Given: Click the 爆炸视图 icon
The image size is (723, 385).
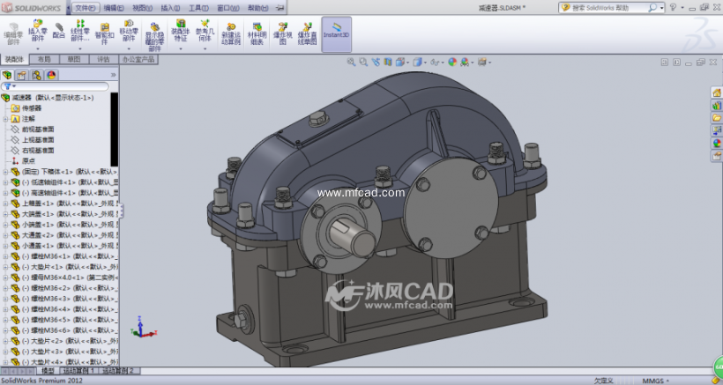Looking at the screenshot, I should 283,33.
